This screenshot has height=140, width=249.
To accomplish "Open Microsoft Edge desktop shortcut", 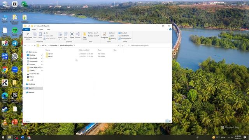I will pyautogui.click(x=5, y=97).
